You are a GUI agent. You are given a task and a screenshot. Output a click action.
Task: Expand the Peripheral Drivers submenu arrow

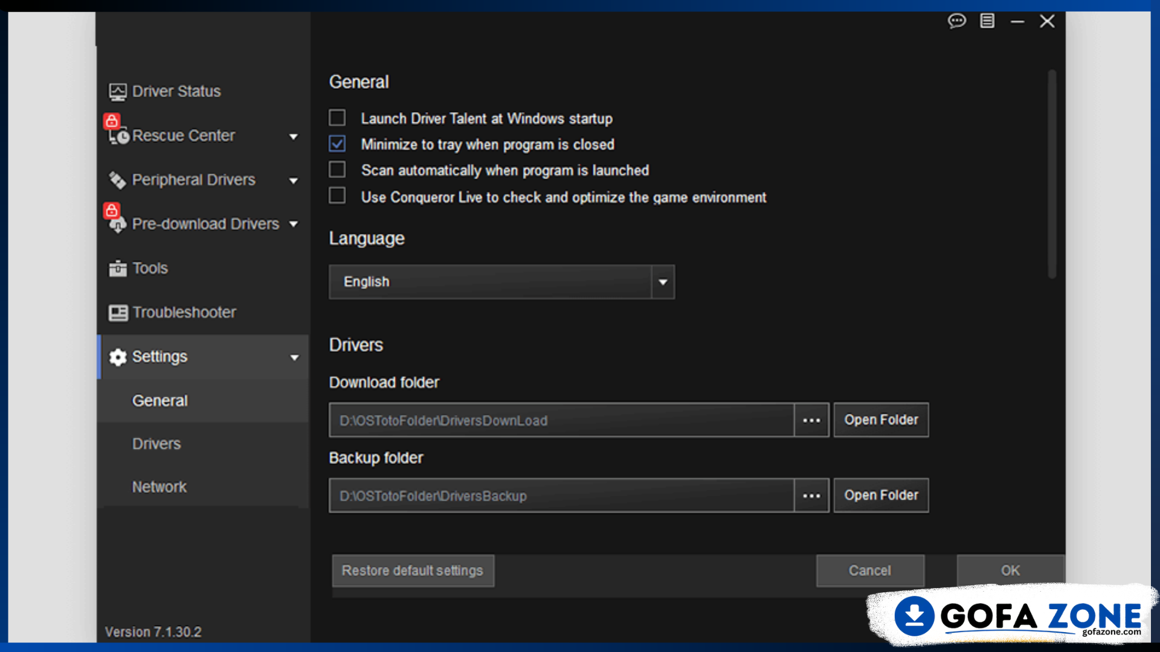[x=294, y=181]
